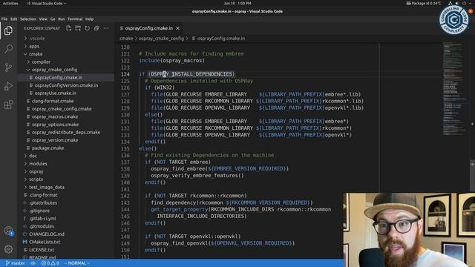
Task: Open the File menu
Action: click(4, 19)
